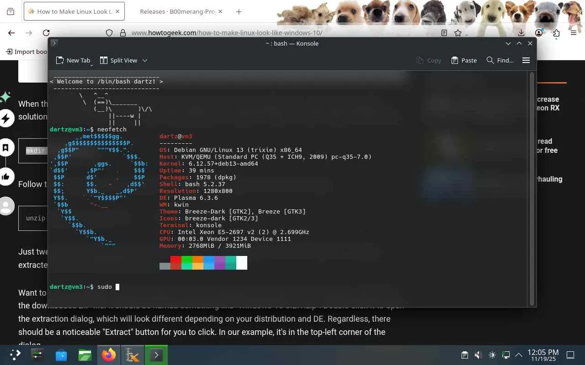The height and width of the screenshot is (365, 585).
Task: Toggle Firefox reader view
Action: click(444, 33)
